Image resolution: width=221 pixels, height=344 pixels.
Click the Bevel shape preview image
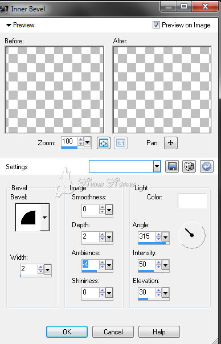point(28,217)
